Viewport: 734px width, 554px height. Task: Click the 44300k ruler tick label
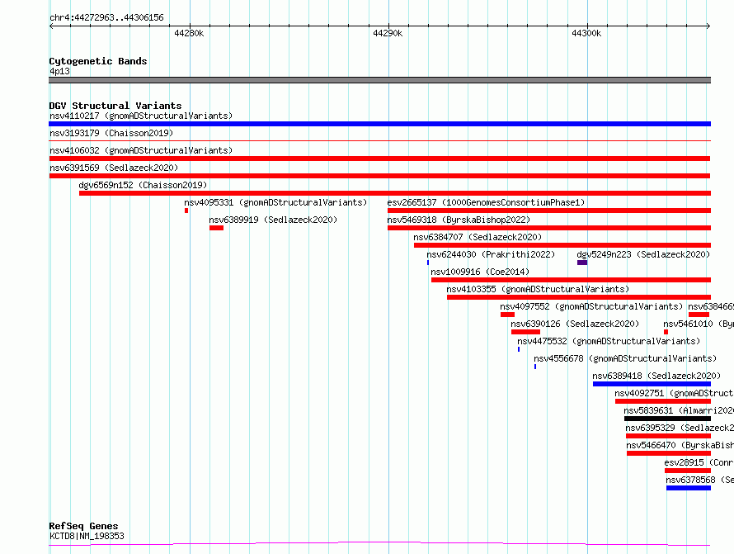coord(586,33)
